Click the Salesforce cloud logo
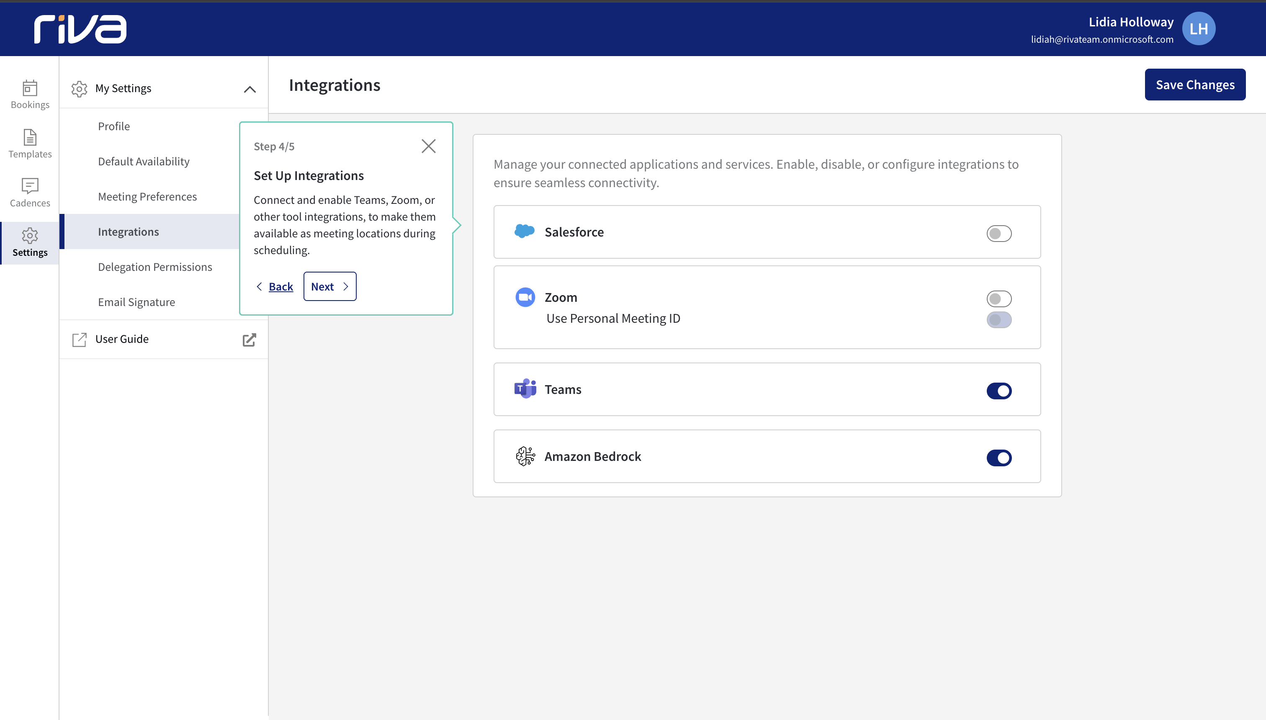 (524, 231)
